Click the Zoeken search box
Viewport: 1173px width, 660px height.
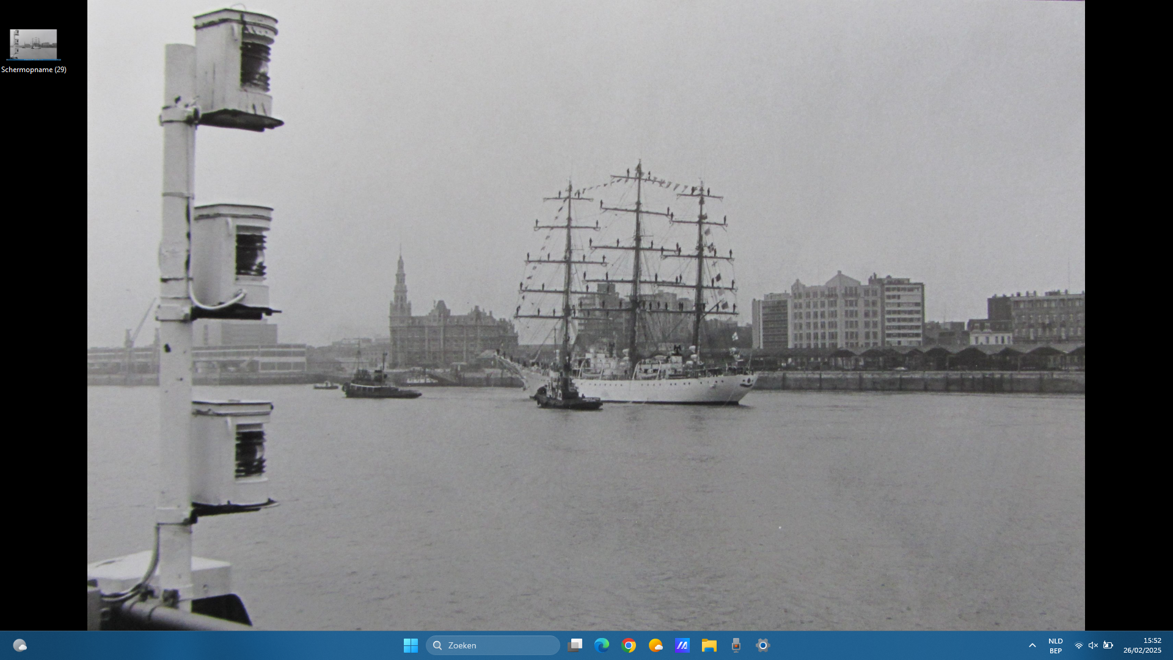coord(492,645)
